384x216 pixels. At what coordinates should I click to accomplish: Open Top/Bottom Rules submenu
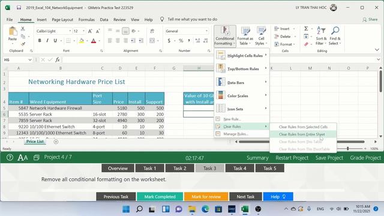pos(241,68)
